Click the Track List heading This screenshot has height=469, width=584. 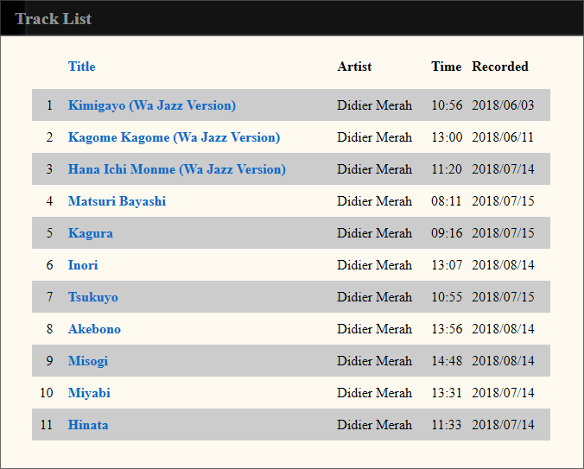[54, 19]
